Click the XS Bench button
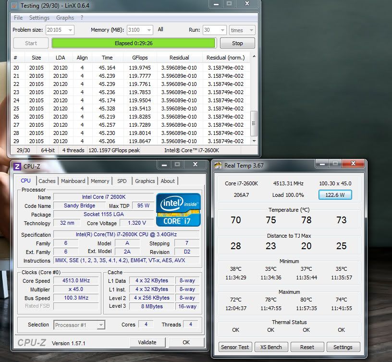This screenshot has height=362, width=392. point(271,347)
